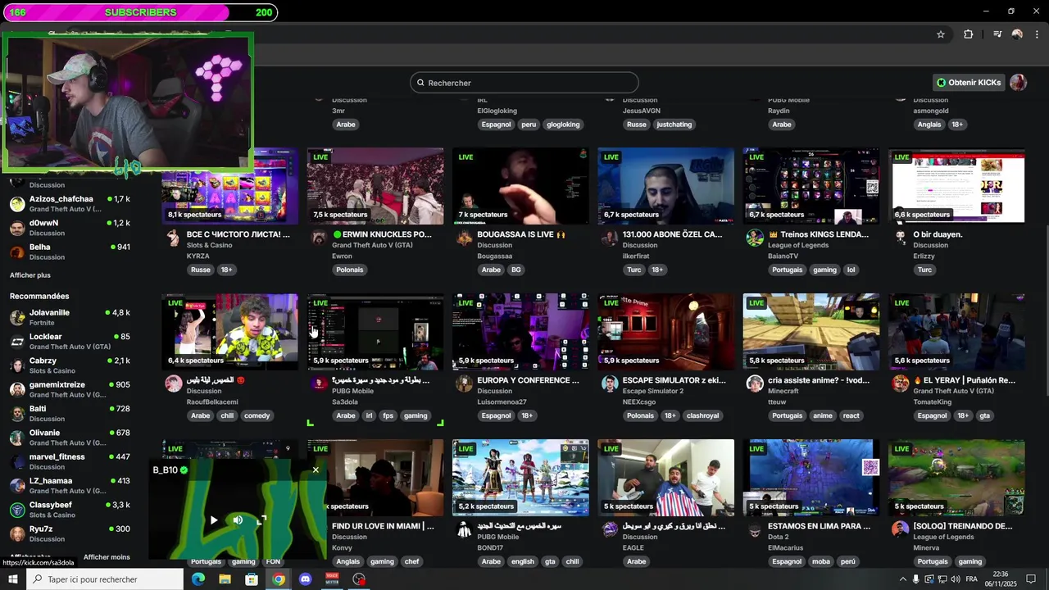
Task: Open EL YERAY Puñalón stream thumbnail
Action: (x=956, y=332)
